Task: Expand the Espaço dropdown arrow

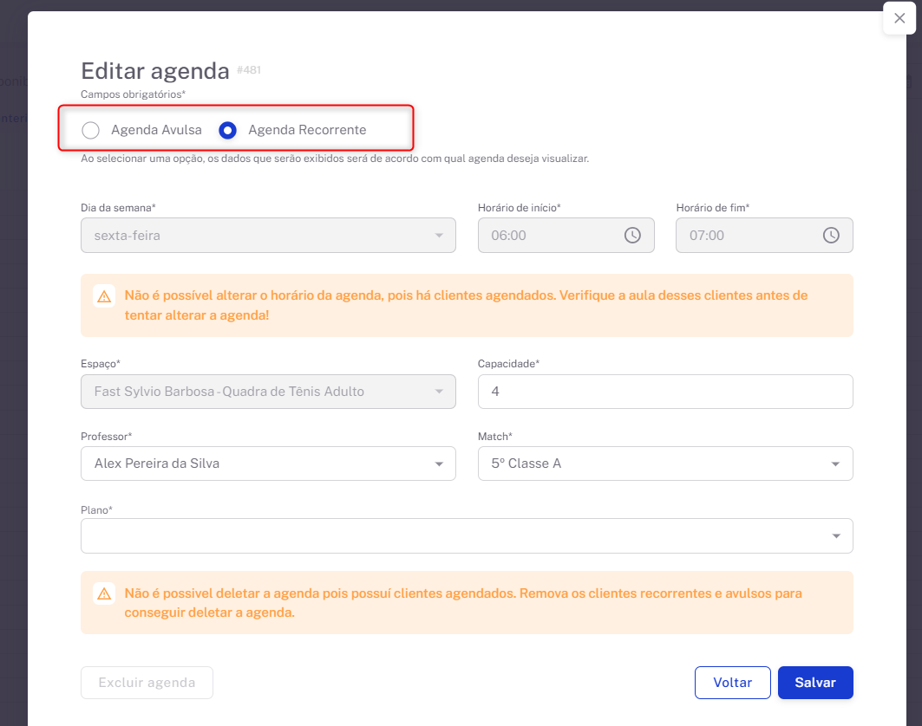Action: [439, 392]
